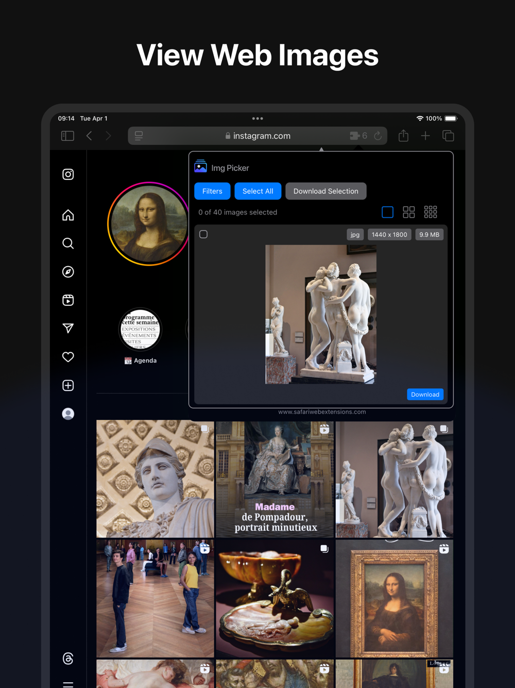Viewport: 515px width, 688px height.
Task: Open the Instagram logo home link
Action: [68, 174]
